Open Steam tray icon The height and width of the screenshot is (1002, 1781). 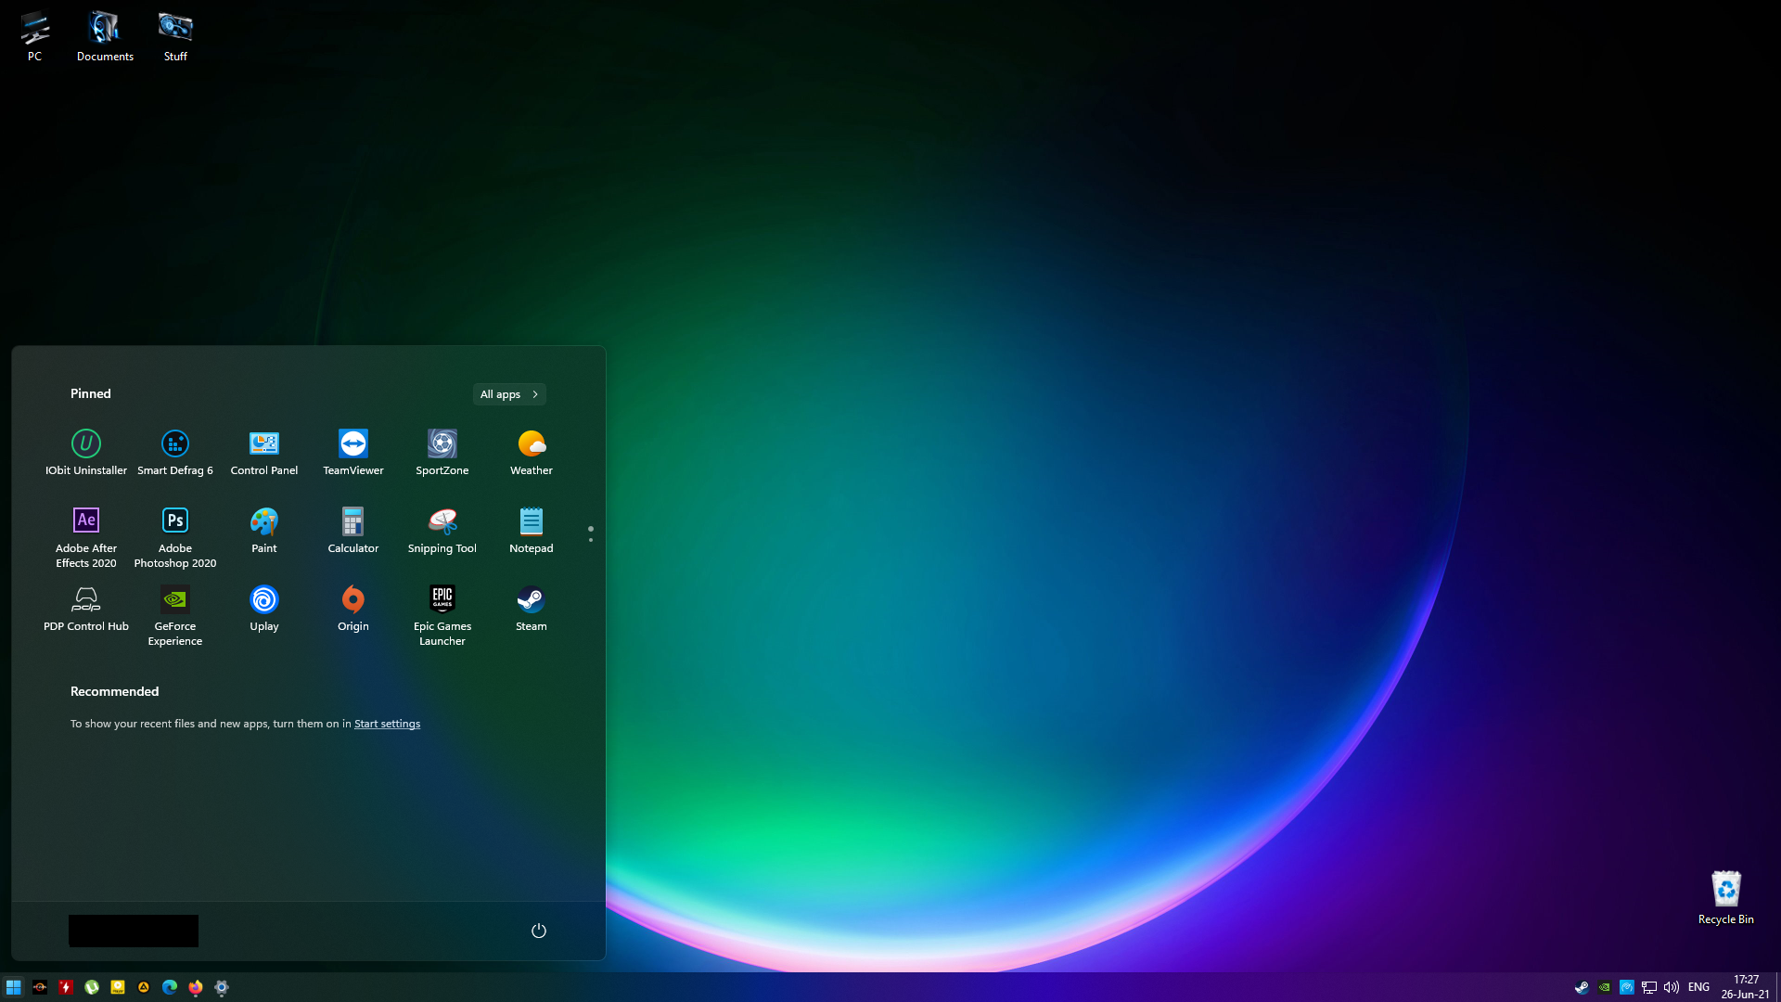1582,987
